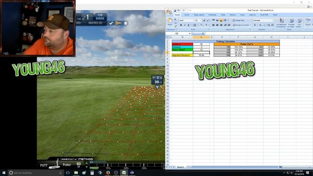Apply cell borders from Font group
313x176 pixels.
coord(195,25)
